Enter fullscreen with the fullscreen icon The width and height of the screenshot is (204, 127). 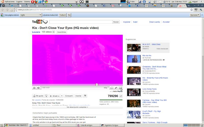click(121, 88)
